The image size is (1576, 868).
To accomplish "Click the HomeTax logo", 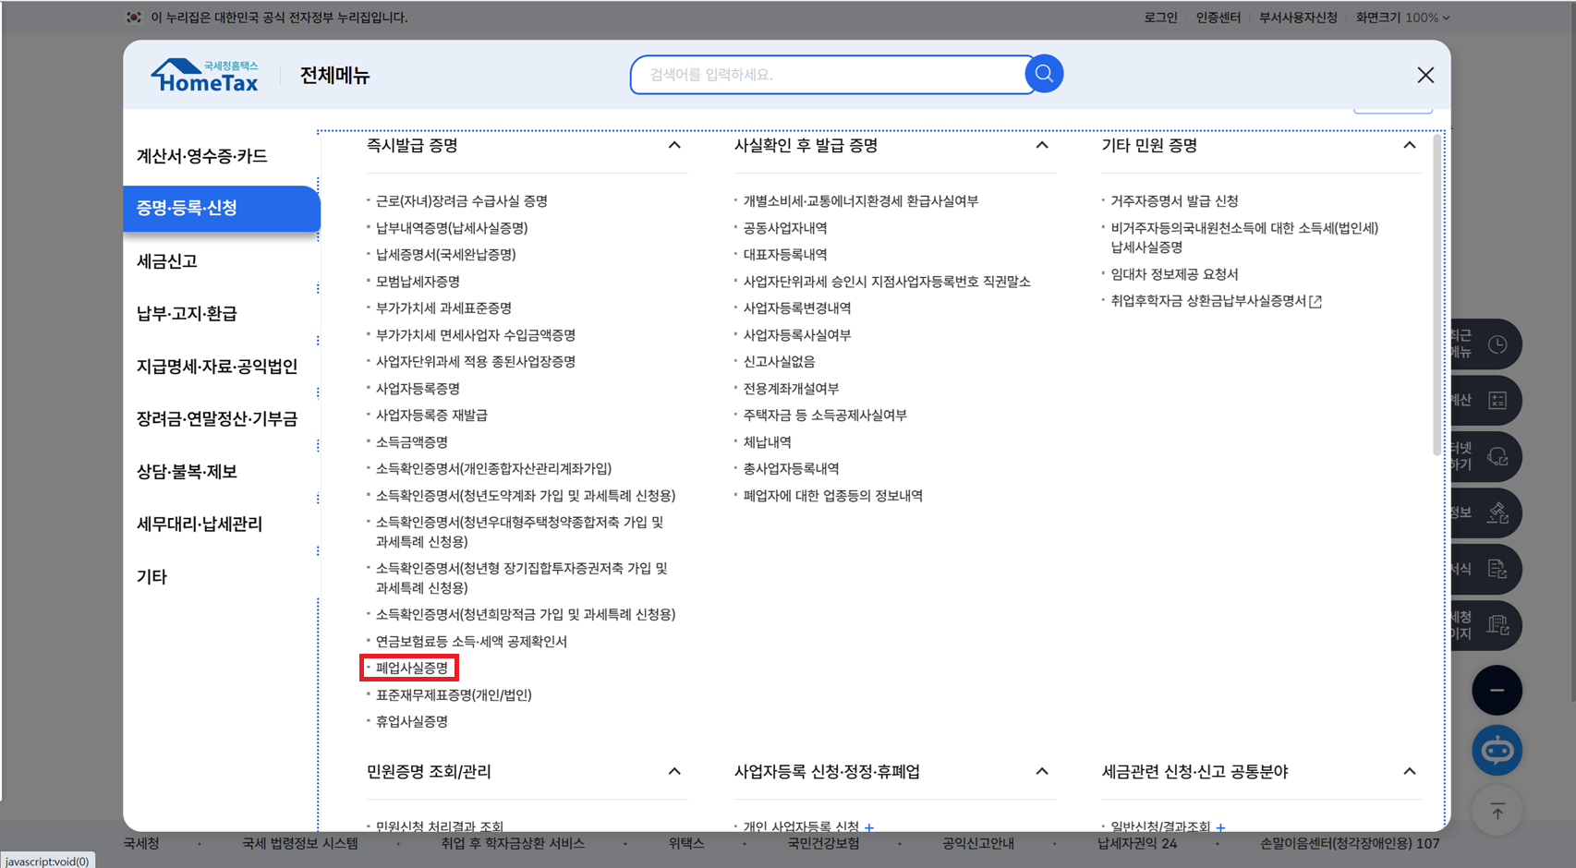I will click(203, 74).
